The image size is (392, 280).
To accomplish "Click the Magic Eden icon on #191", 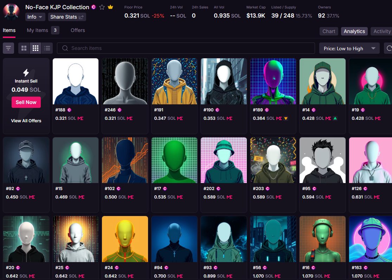I will 180,118.
